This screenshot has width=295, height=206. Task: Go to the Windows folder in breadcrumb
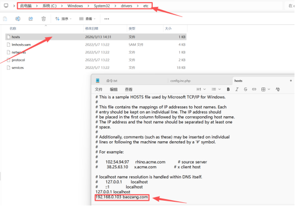[x=75, y=6]
